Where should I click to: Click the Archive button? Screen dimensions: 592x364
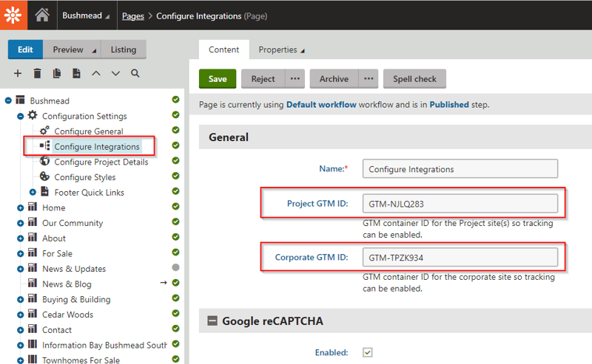pos(334,79)
